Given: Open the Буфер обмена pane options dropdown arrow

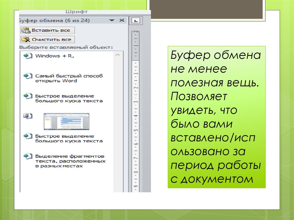Looking at the screenshot, I should (112, 20).
